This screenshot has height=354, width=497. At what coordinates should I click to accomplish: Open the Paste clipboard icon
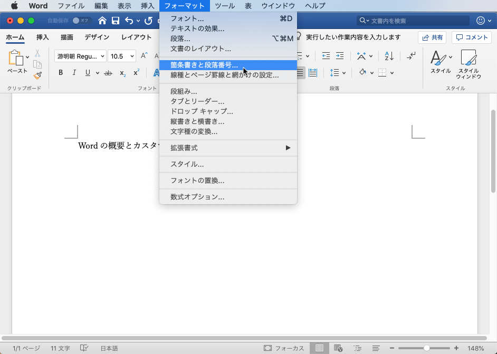(x=16, y=58)
